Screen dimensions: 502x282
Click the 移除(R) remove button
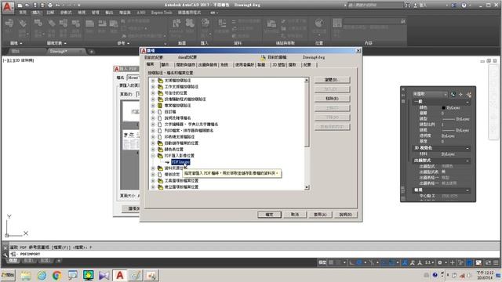[332, 99]
